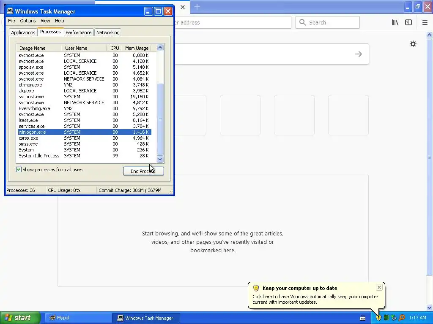
Task: Select the smss.exe process row
Action: coord(85,144)
